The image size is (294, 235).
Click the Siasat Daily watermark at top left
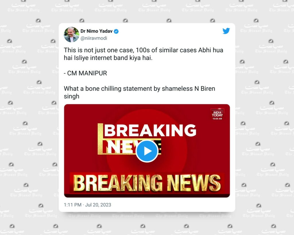pos(24,7)
